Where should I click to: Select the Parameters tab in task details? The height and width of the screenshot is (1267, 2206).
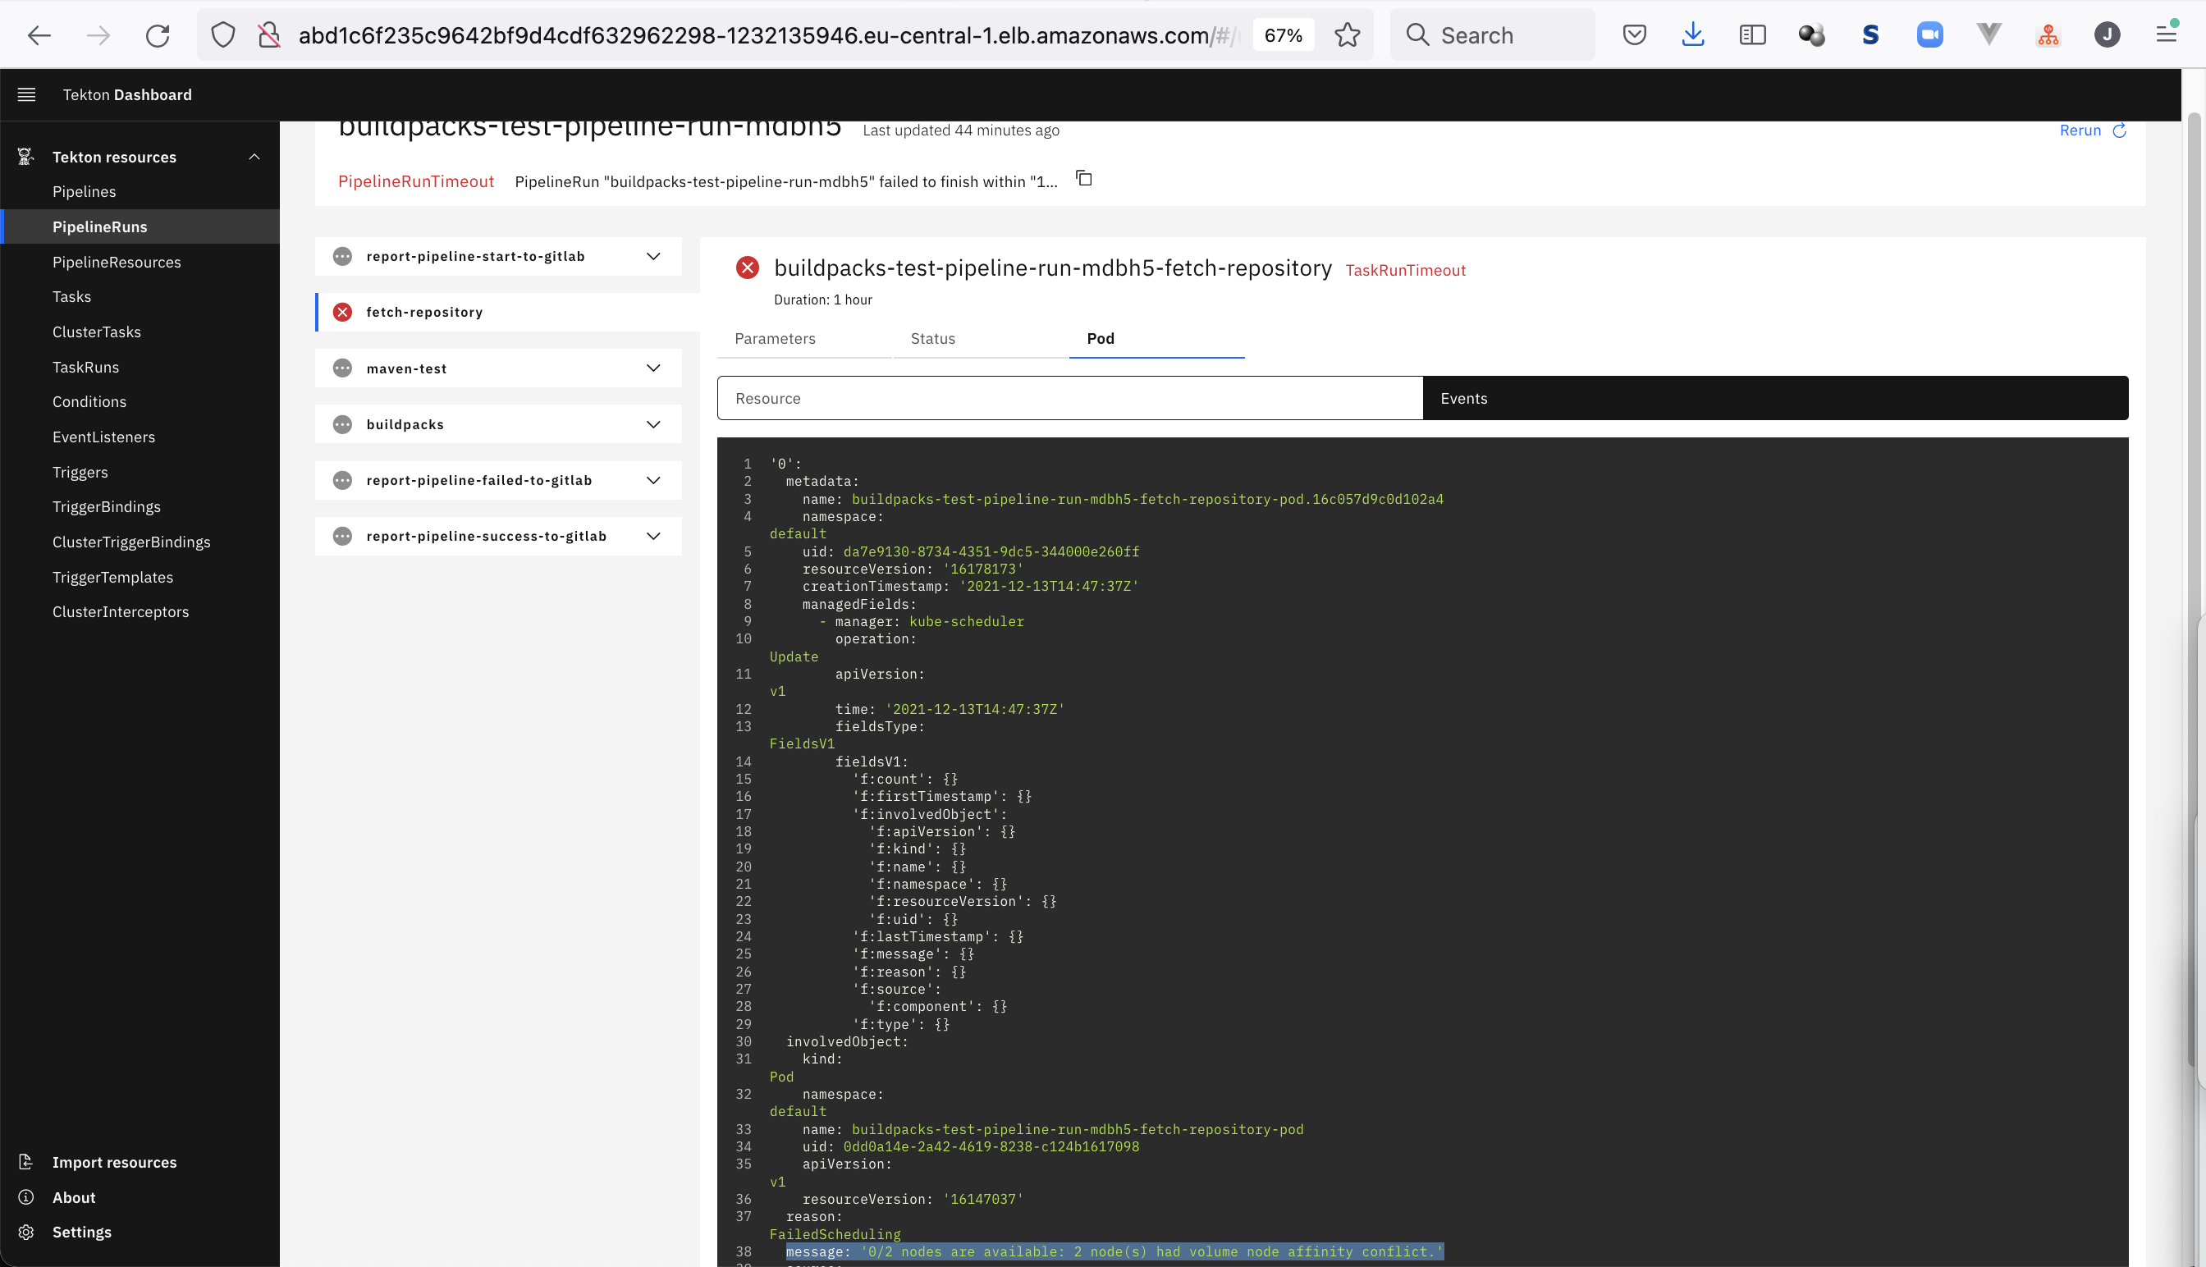pos(774,338)
